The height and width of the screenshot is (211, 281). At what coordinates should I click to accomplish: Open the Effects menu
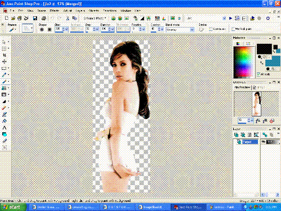click(x=55, y=11)
